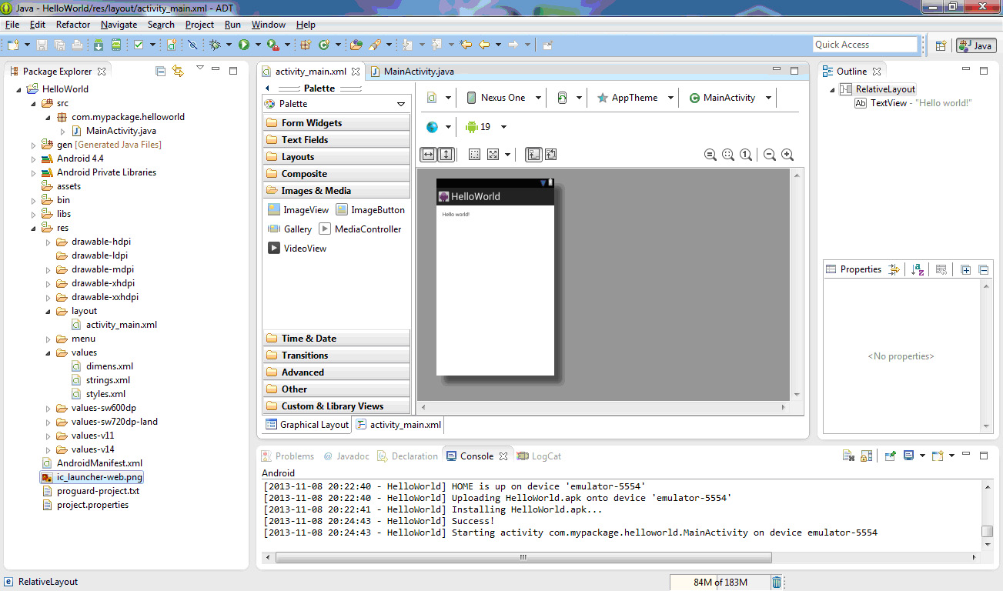The height and width of the screenshot is (591, 1003).
Task: Select VideoView in the palette
Action: pyautogui.click(x=296, y=249)
